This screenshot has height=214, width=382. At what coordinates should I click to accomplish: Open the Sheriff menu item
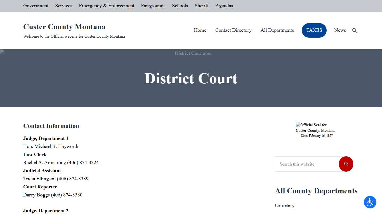pyautogui.click(x=202, y=6)
